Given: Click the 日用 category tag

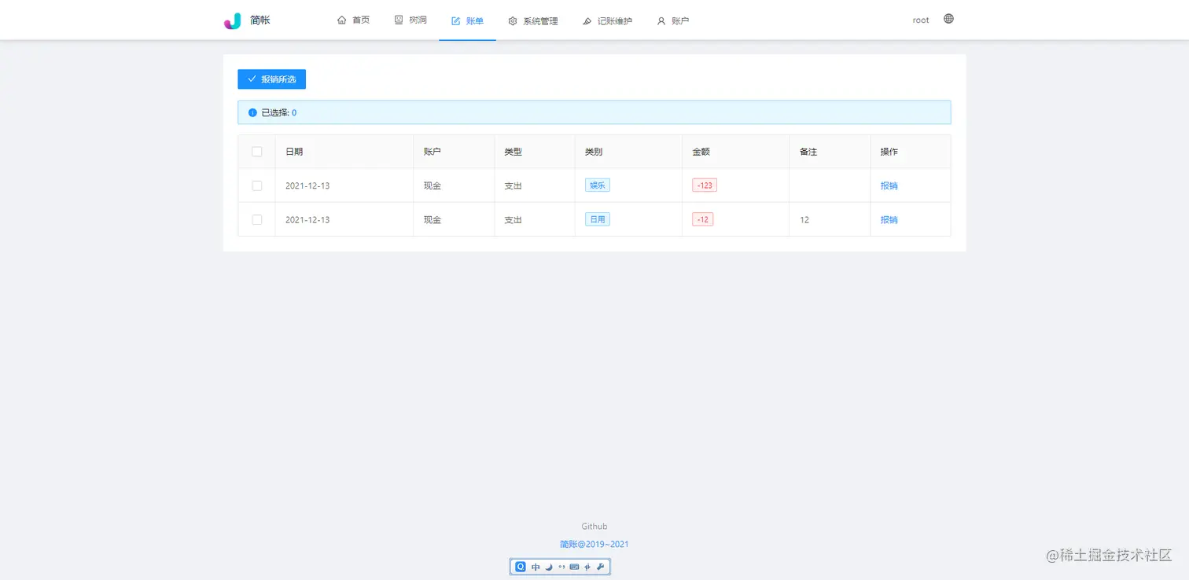Looking at the screenshot, I should 598,219.
